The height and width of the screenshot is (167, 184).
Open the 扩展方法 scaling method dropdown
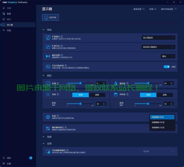(158, 47)
